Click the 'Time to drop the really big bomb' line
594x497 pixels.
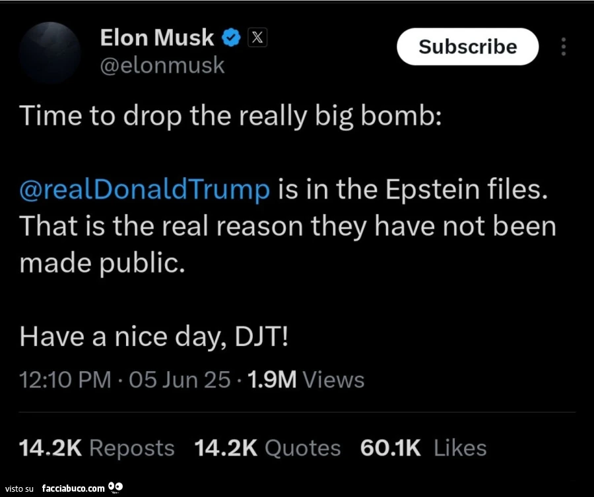point(230,116)
